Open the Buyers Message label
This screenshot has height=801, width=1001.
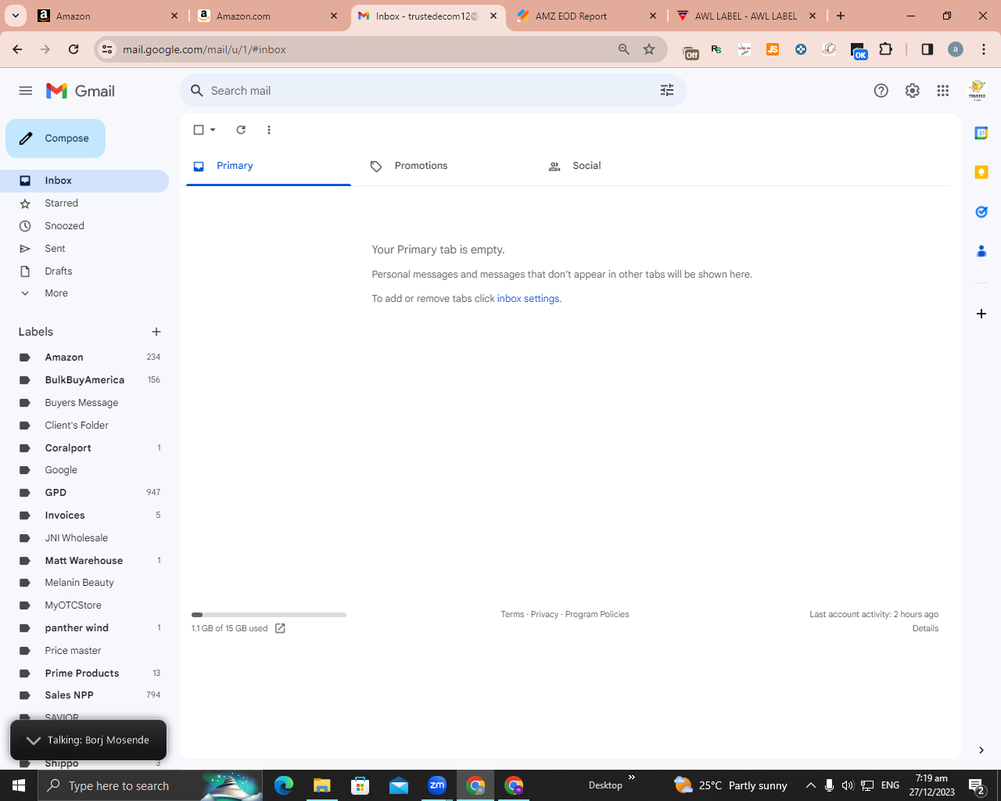click(84, 403)
